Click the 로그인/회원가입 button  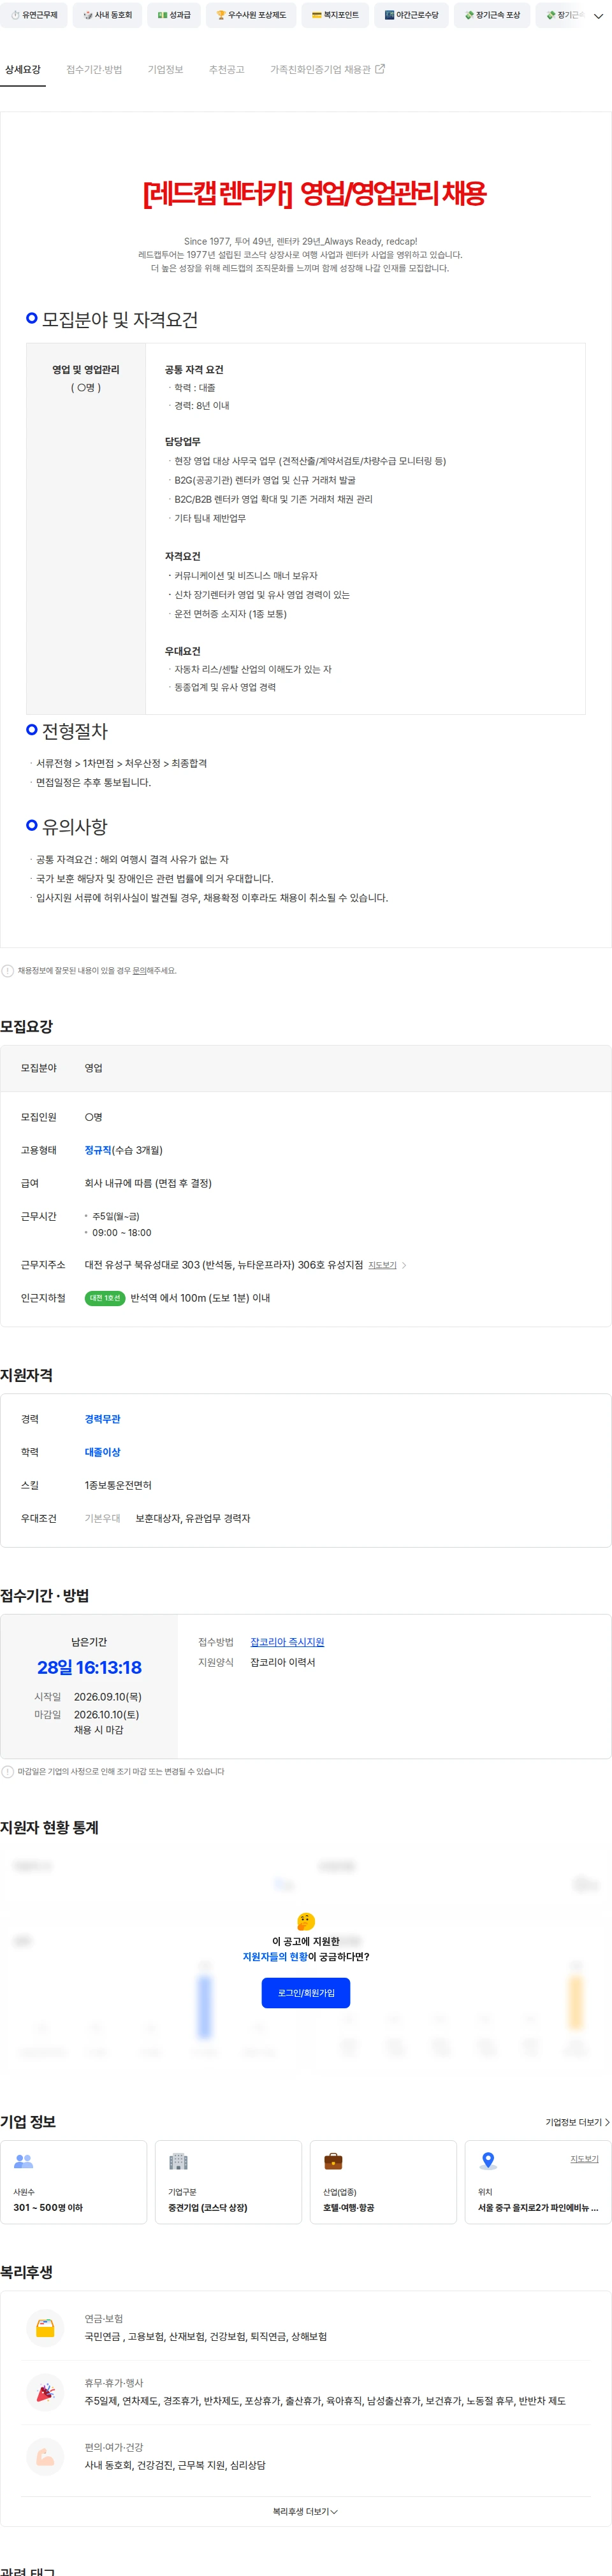[x=306, y=1993]
